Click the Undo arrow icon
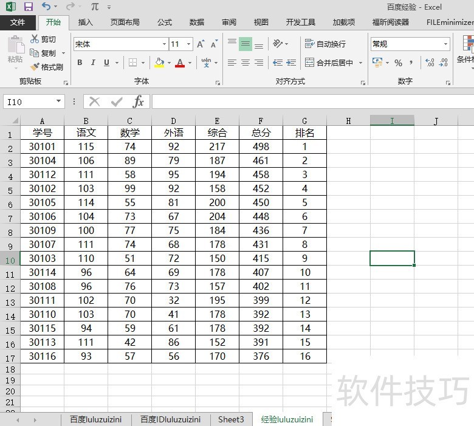474x426 pixels. tap(46, 6)
